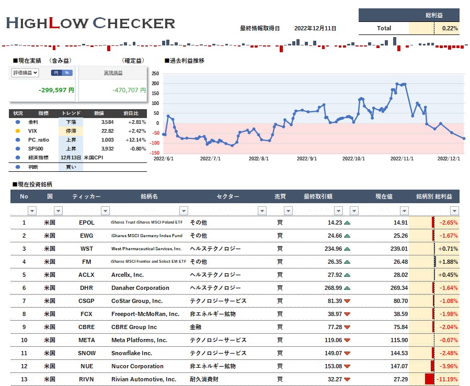Screen dimensions: 470x386
Task: Click the yellow VIX status indicator dot
Action: 18,131
